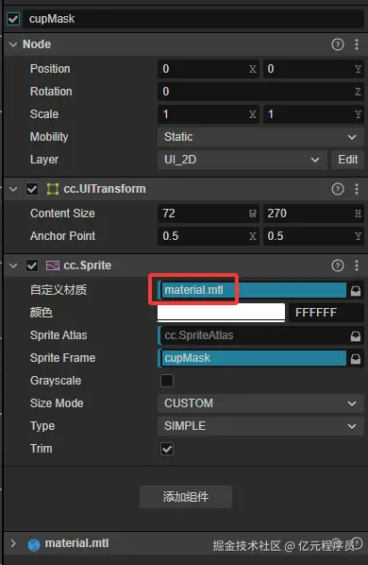Browse assets for the custom material slot
This screenshot has height=565, width=368.
coord(356,290)
